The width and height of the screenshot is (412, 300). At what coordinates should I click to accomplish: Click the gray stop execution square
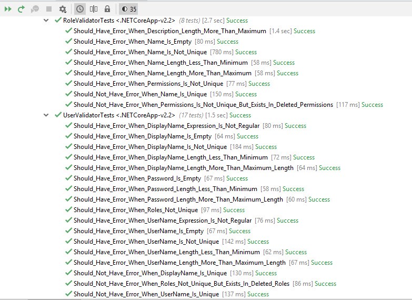coord(49,9)
